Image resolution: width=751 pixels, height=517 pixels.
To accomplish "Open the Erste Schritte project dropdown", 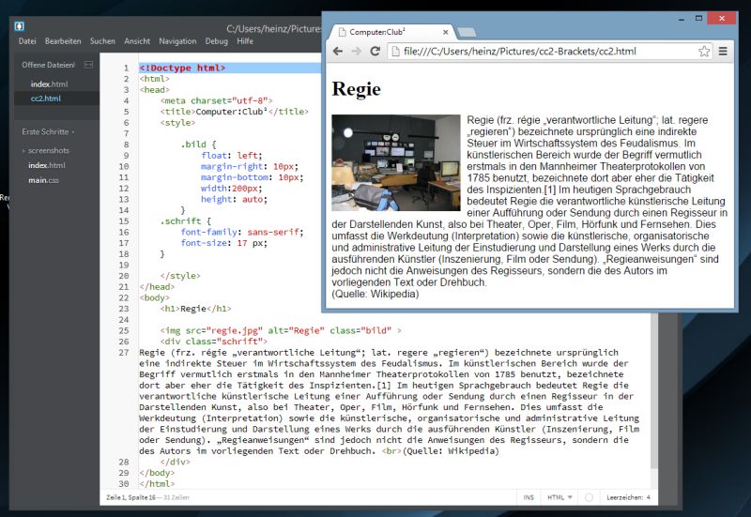I will tap(49, 131).
